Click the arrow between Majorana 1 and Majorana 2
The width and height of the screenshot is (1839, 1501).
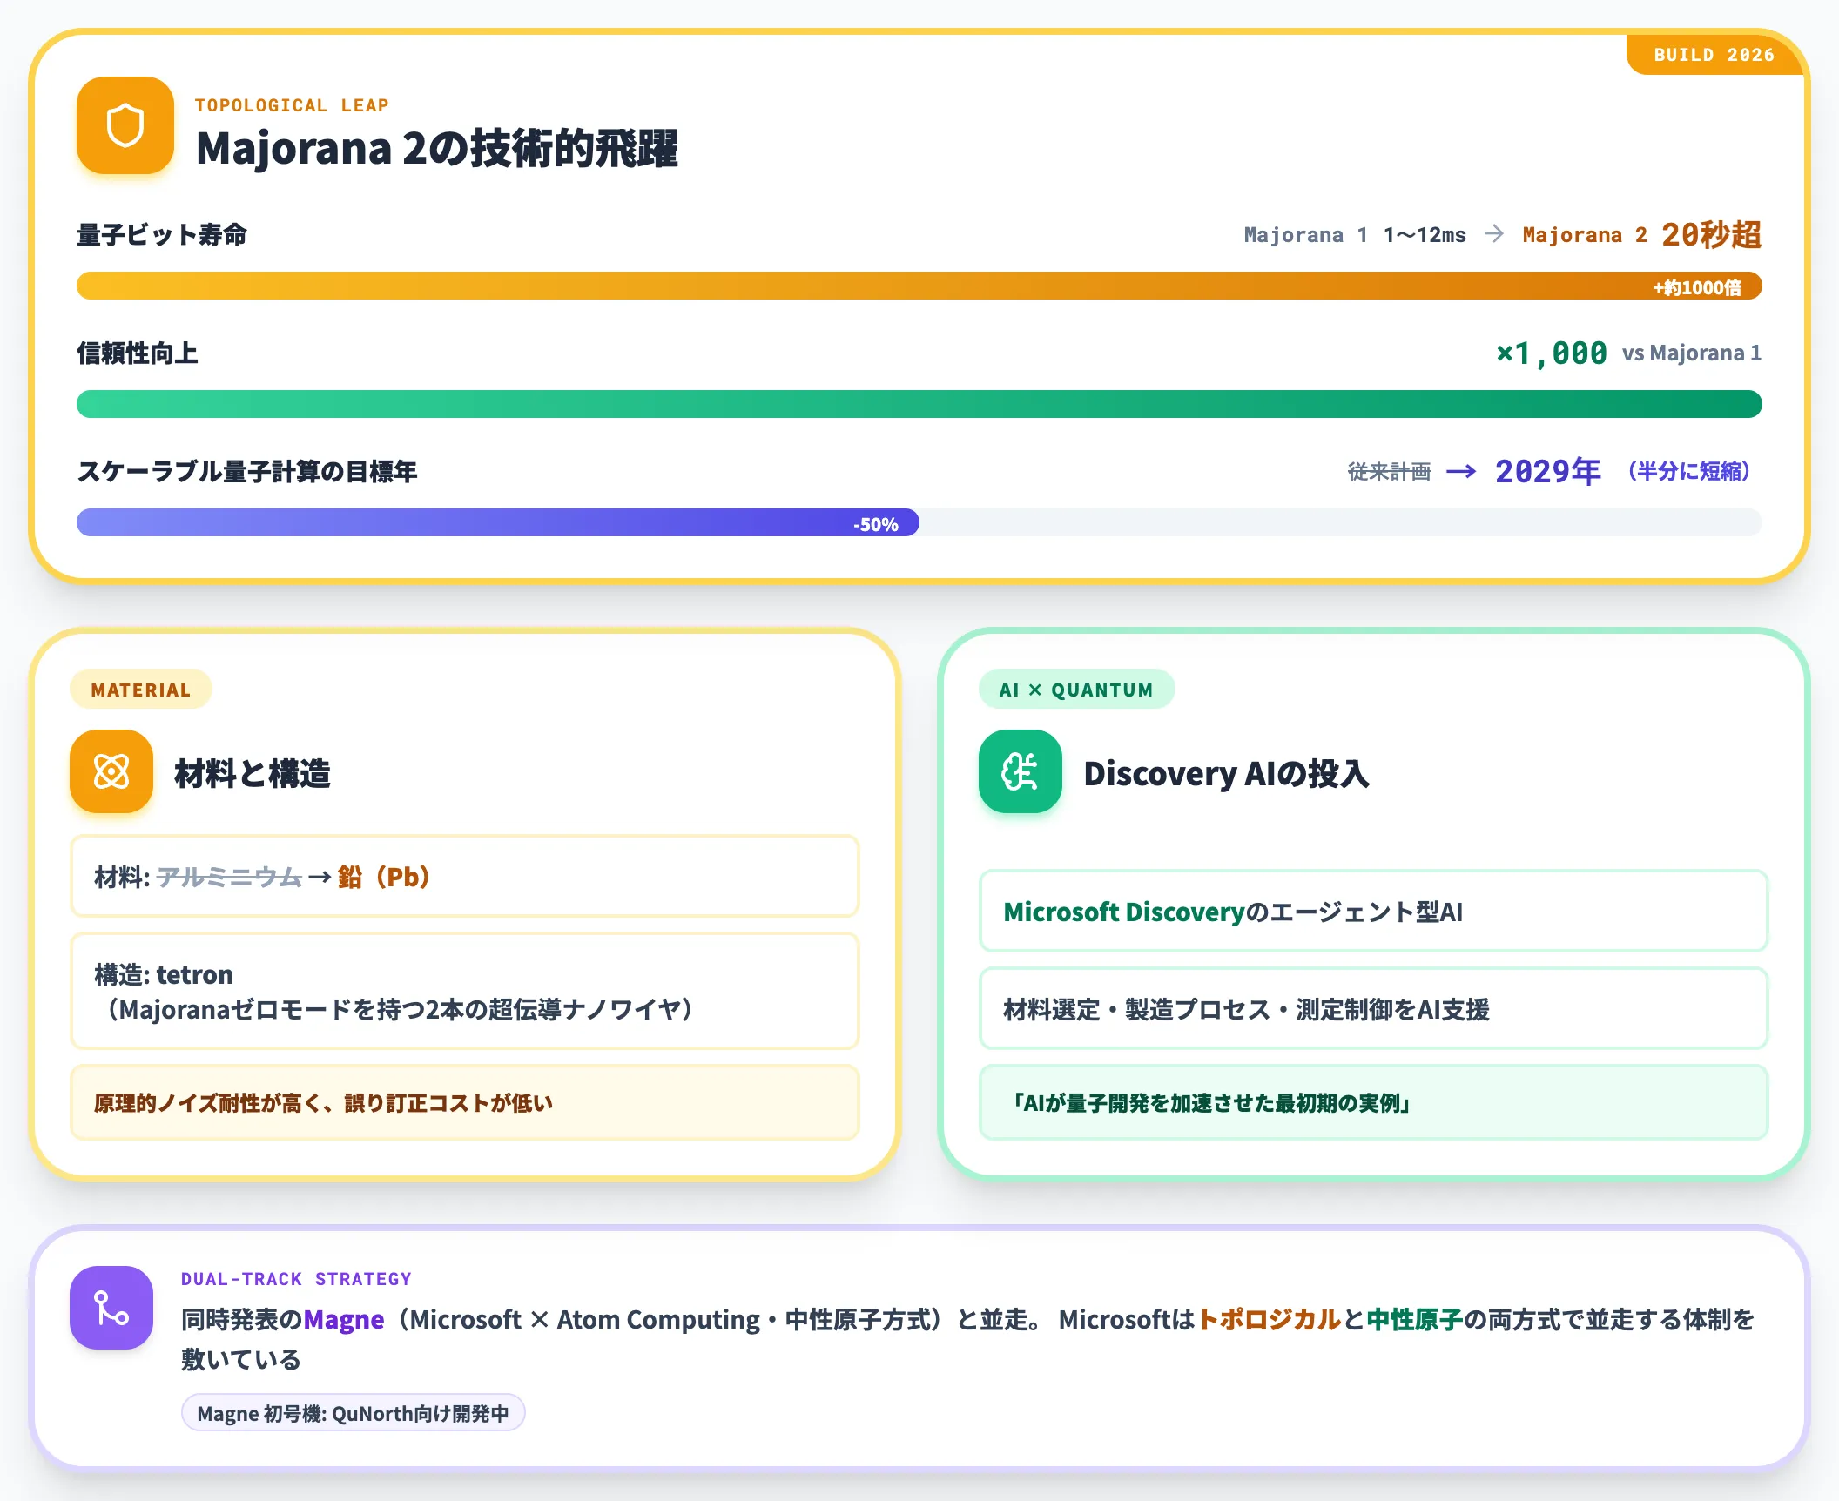(1494, 234)
